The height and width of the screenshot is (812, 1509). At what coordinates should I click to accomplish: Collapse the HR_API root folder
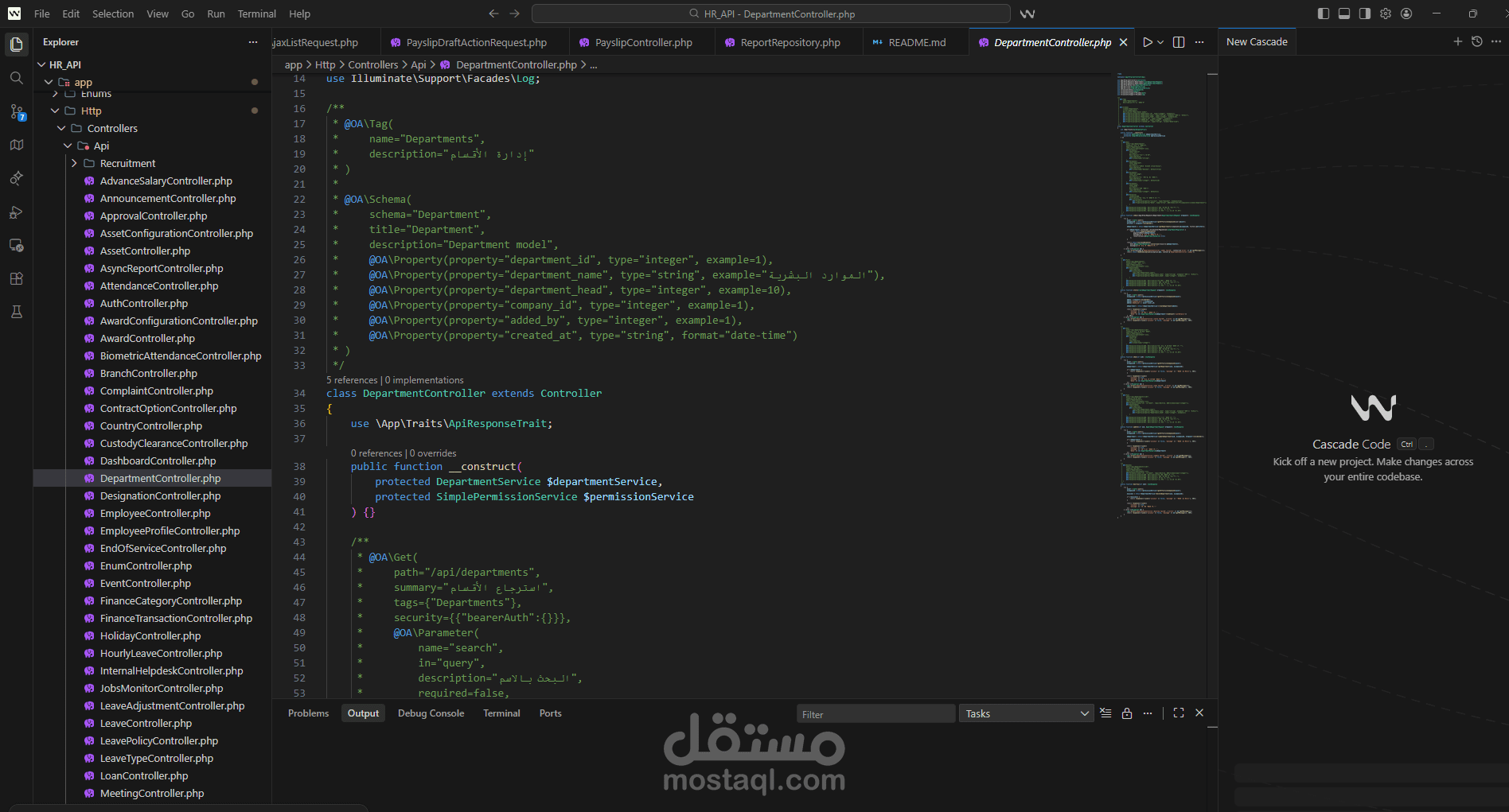[x=42, y=64]
